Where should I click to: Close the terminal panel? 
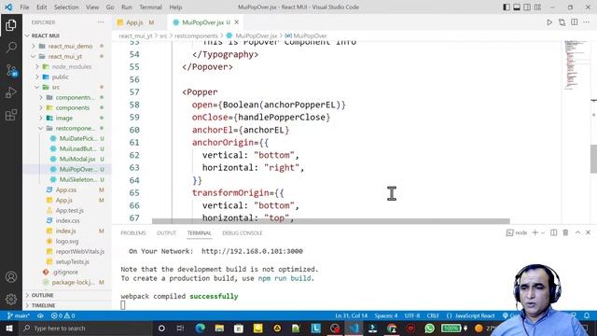(588, 232)
